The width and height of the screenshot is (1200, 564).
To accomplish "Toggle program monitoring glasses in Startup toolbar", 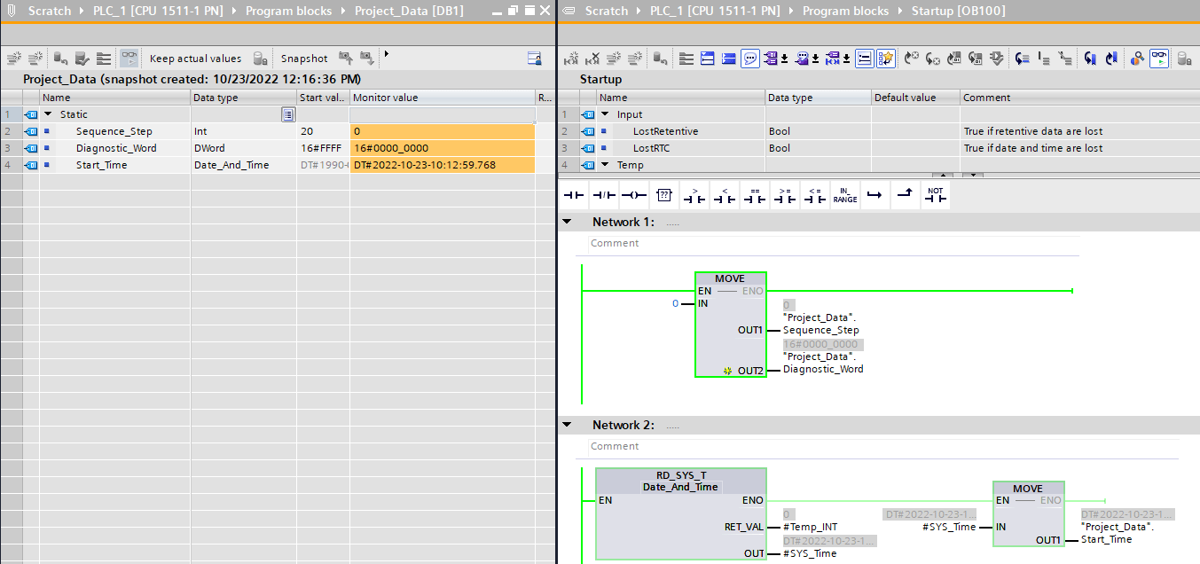I will pos(1159,59).
